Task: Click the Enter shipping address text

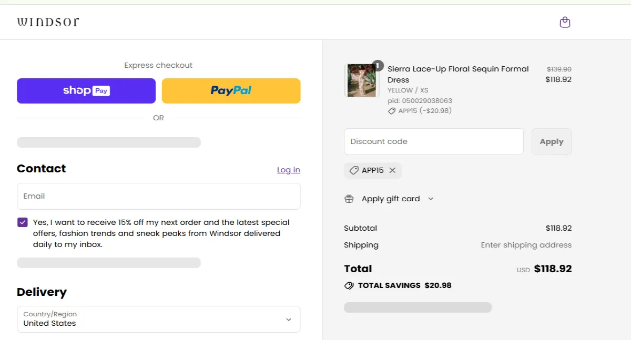Action: tap(526, 245)
